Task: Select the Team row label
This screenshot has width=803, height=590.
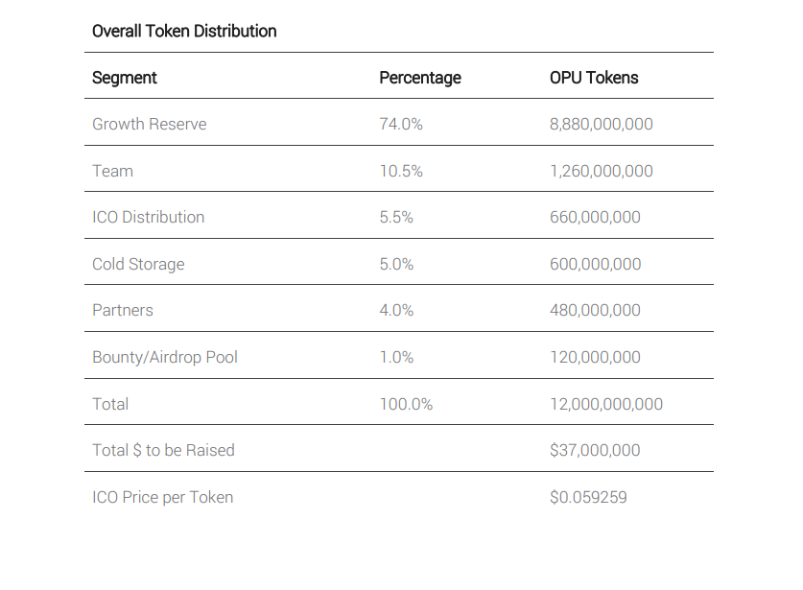Action: tap(112, 171)
